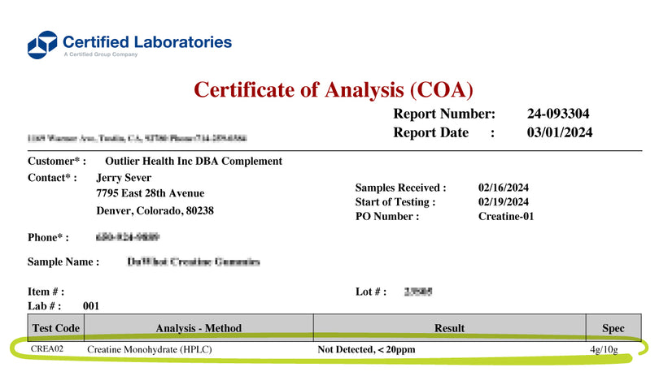Select start of testing date 02/19/2024
The image size is (659, 389).
[x=503, y=202]
